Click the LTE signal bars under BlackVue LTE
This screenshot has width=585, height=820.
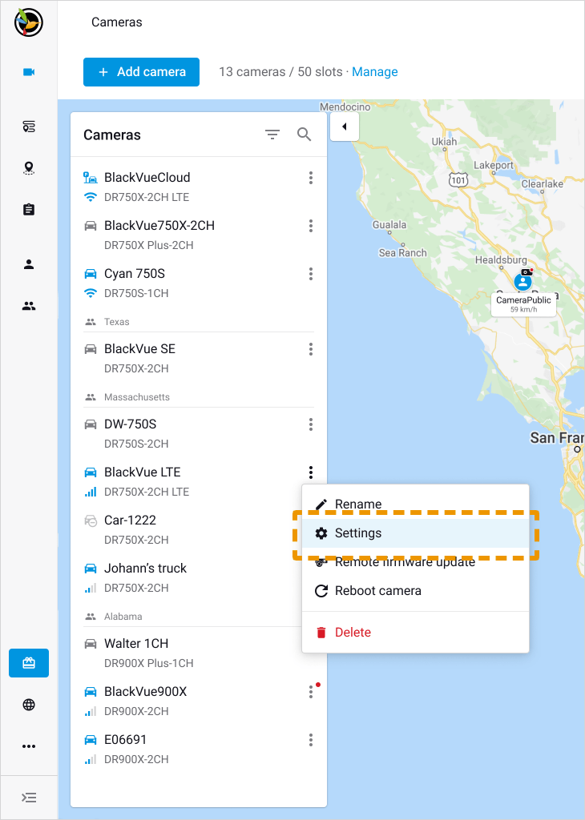point(91,492)
